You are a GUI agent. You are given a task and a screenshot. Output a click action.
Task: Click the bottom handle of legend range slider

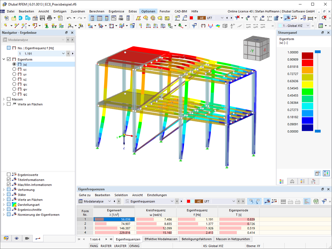(x=318, y=131)
